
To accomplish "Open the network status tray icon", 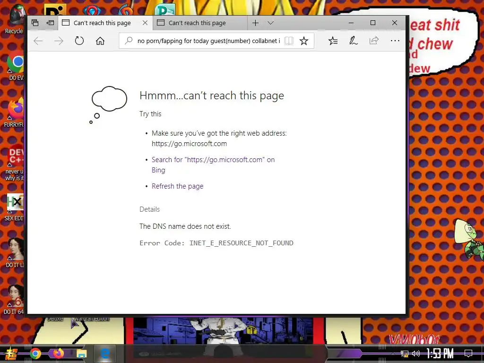I will [404, 354].
